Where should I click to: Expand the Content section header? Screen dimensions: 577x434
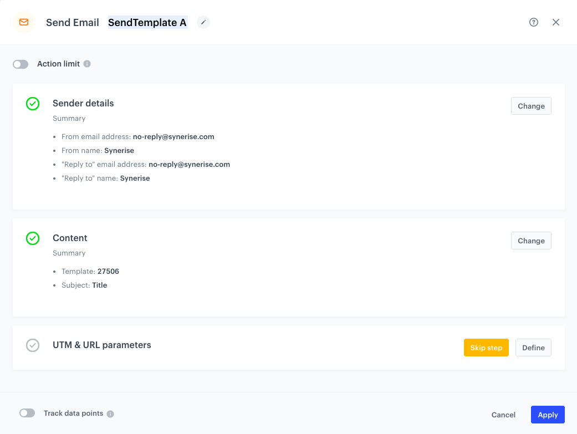pos(70,238)
